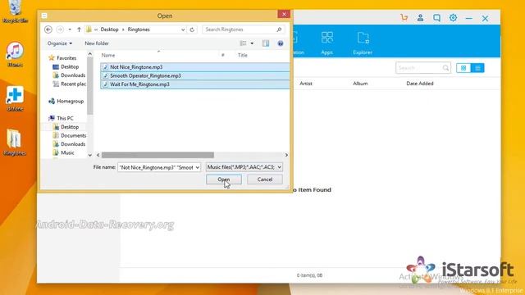Open Recycle Bin on desktop

(15, 11)
